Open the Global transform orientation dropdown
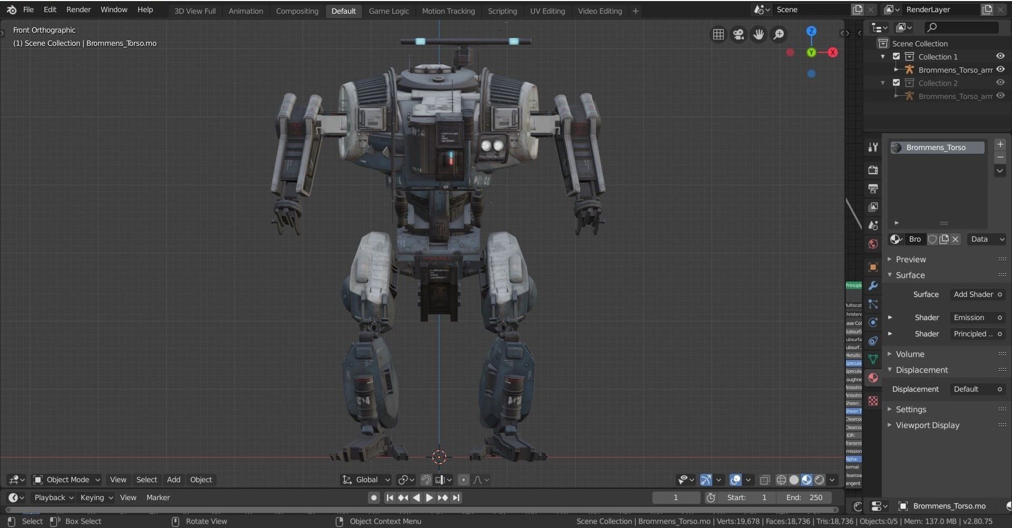This screenshot has width=1012, height=528. (366, 480)
